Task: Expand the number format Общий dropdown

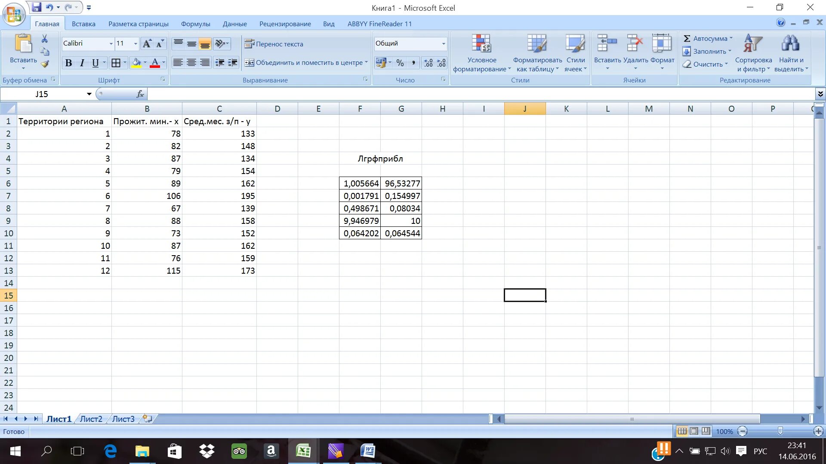Action: (x=443, y=43)
